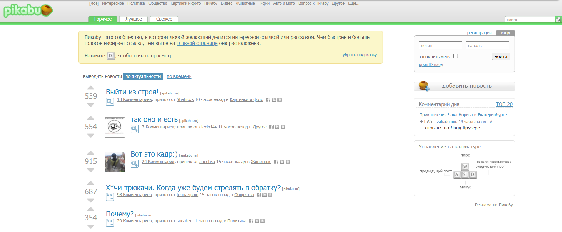The image size is (562, 232).
Task: Focus the 'логин' input field
Action: point(440,46)
